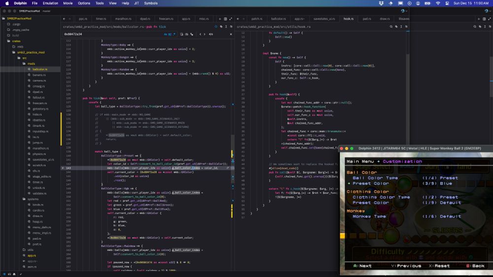Collapse the mods folder

[31, 63]
